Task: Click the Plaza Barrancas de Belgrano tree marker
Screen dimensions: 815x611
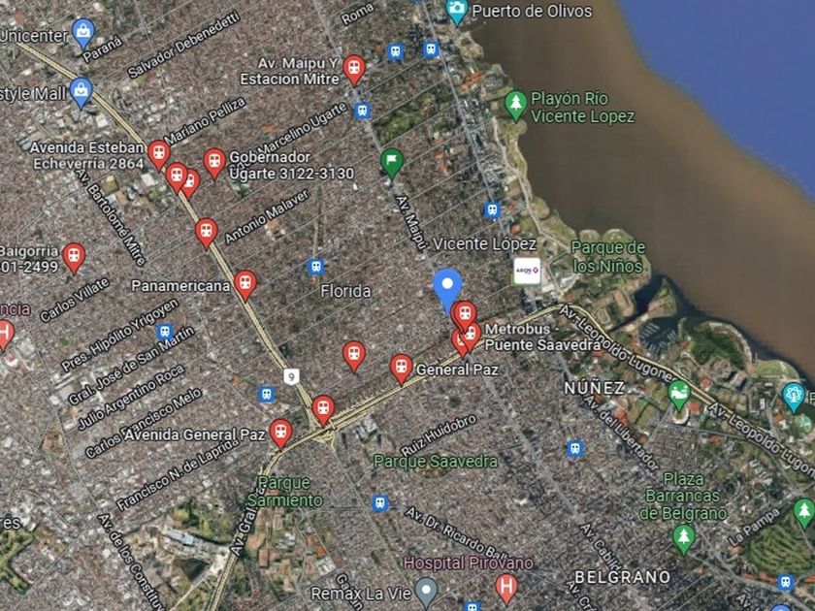Action: click(x=684, y=539)
